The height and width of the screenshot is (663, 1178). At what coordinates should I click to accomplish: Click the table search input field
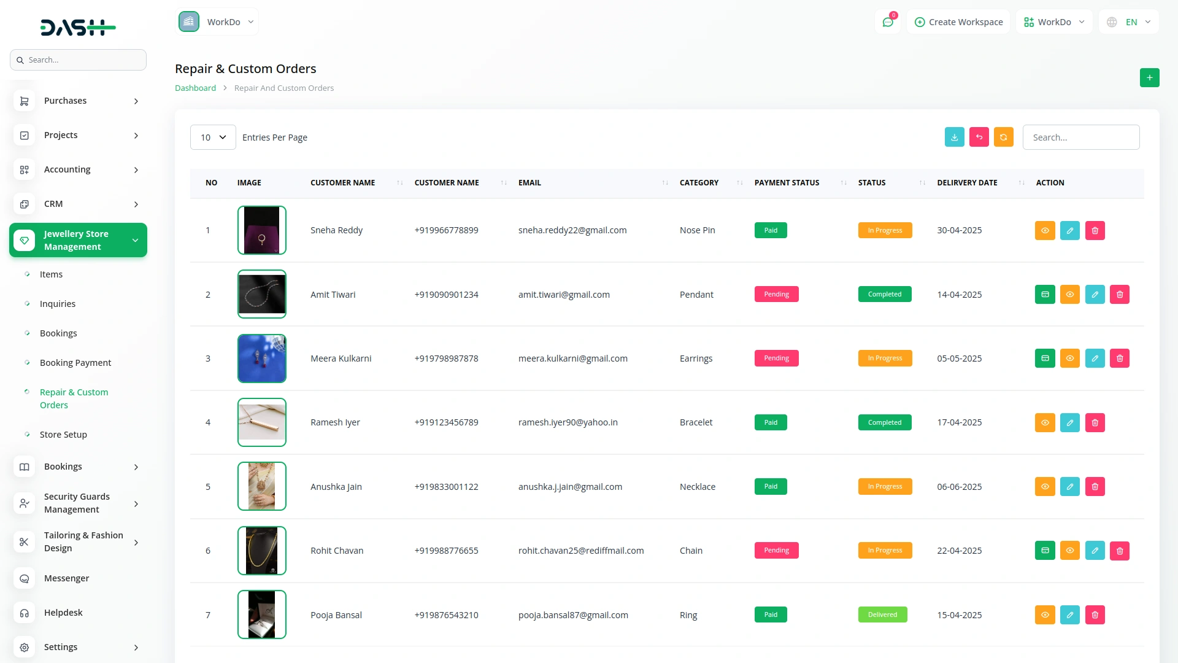coord(1080,138)
